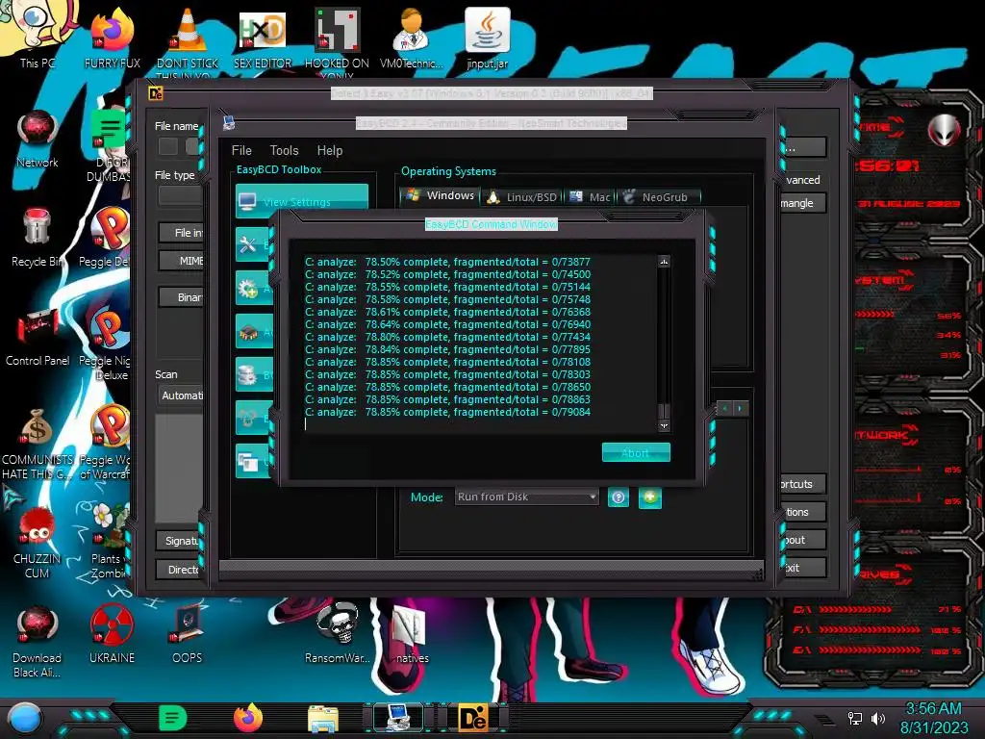The image size is (985, 739).
Task: Click the Binary button in Detect It Easy
Action: 182,297
